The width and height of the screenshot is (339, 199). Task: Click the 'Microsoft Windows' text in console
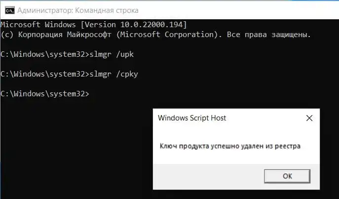pyautogui.click(x=38, y=25)
